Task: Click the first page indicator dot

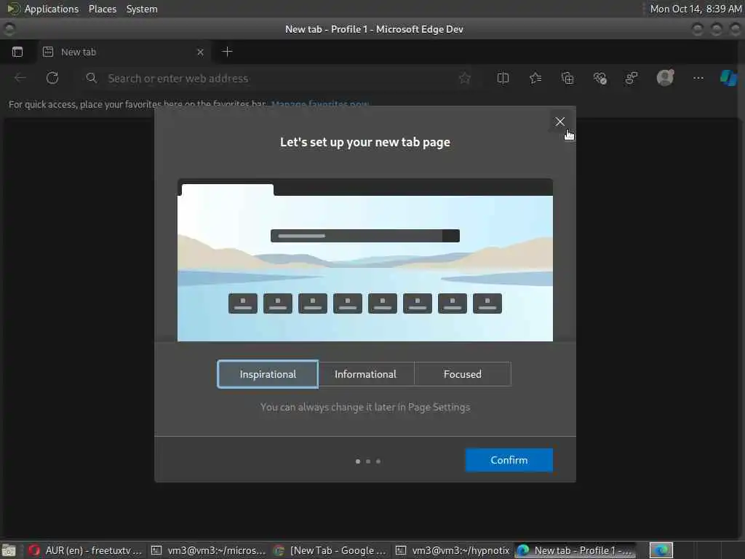Action: pyautogui.click(x=358, y=461)
